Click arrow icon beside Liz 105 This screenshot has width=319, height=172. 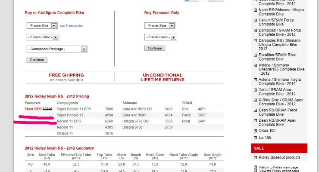(x=255, y=138)
